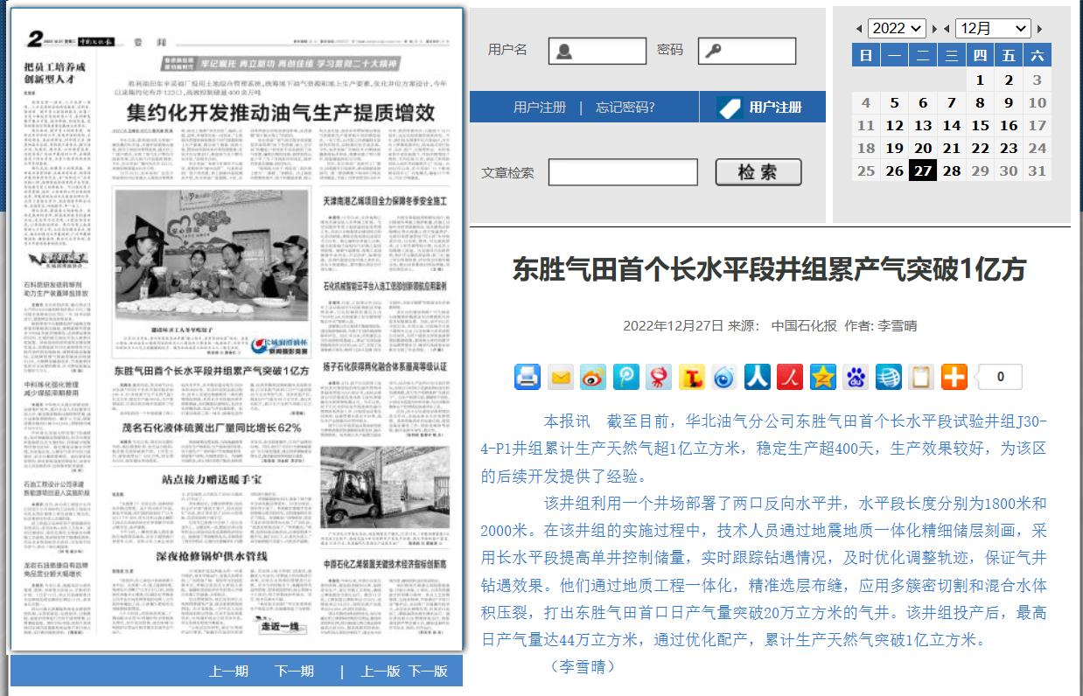
Task: Go to next year arrow
Action: coord(935,29)
